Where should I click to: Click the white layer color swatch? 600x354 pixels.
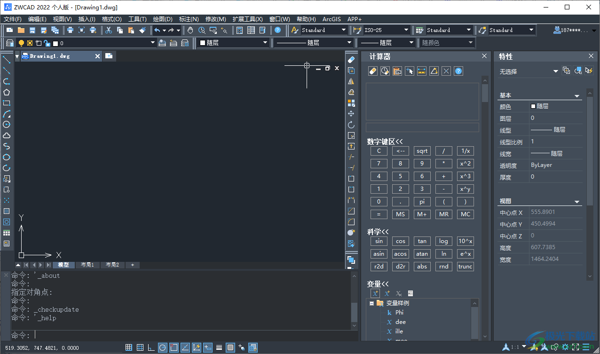click(55, 43)
